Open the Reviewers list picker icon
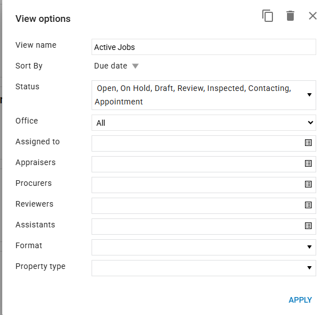Image resolution: width=328 pixels, height=315 pixels. tap(308, 205)
